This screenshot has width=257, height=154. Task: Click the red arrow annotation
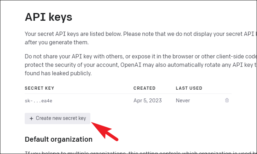click(x=105, y=131)
